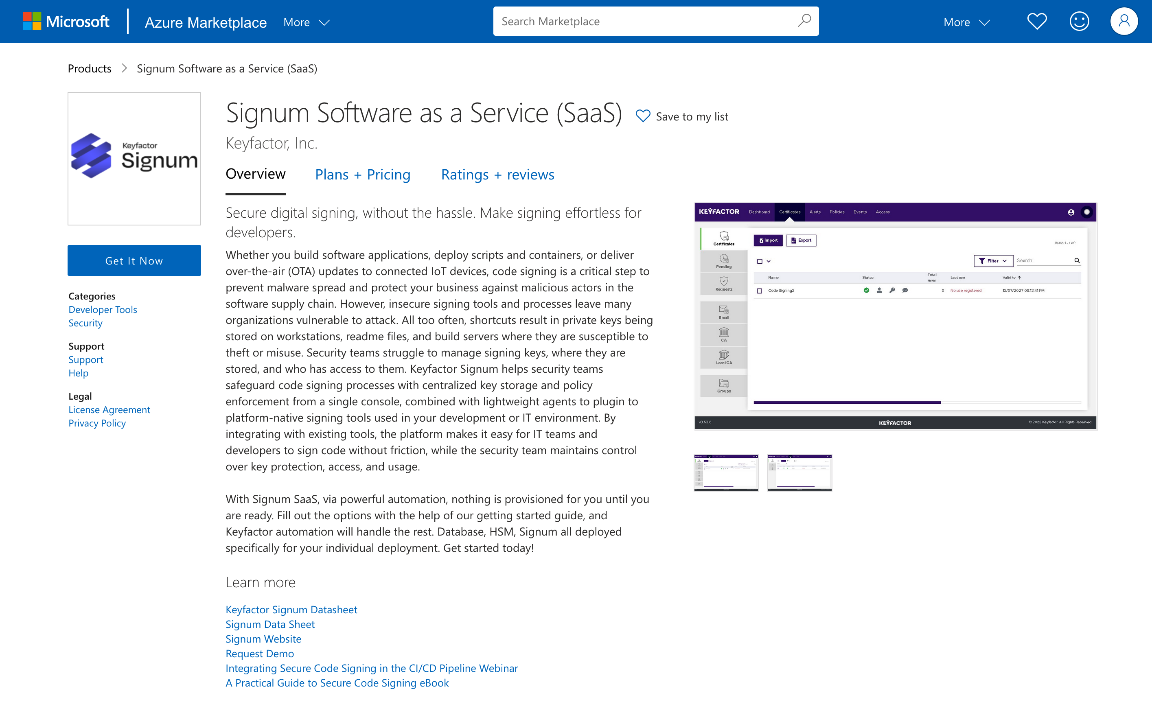This screenshot has width=1152, height=713.
Task: Click the breadcrumb chevron after Products
Action: (125, 68)
